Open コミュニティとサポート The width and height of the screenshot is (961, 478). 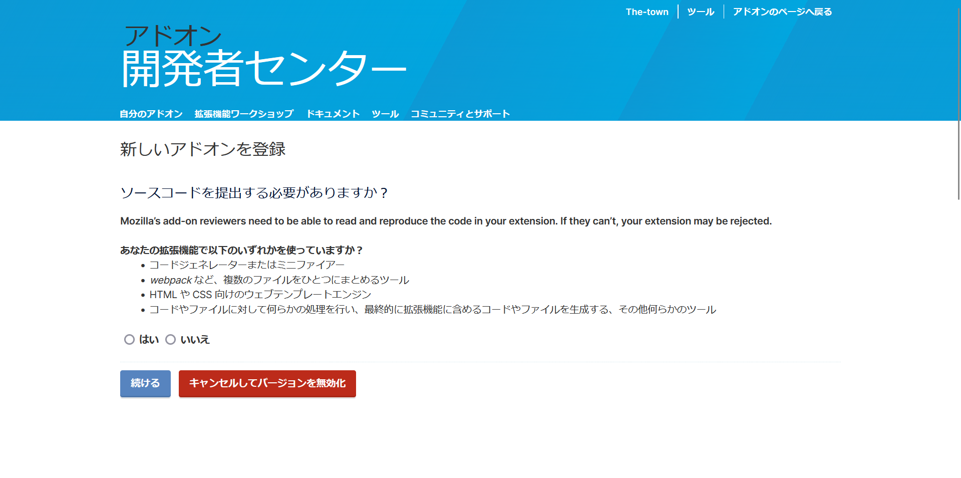[x=460, y=113]
